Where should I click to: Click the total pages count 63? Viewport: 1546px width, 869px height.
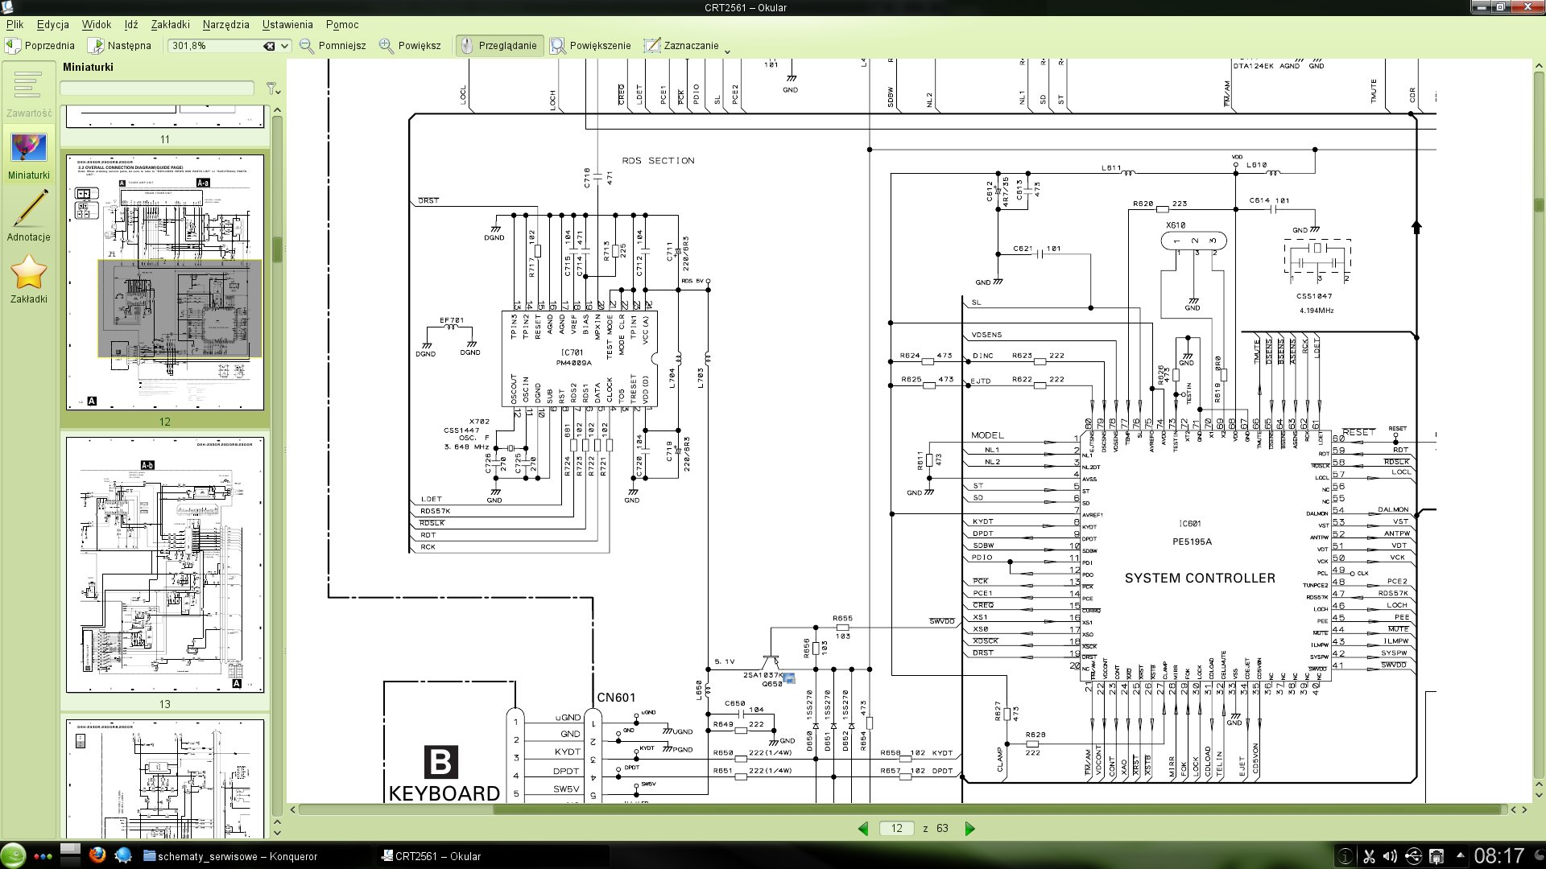942,828
